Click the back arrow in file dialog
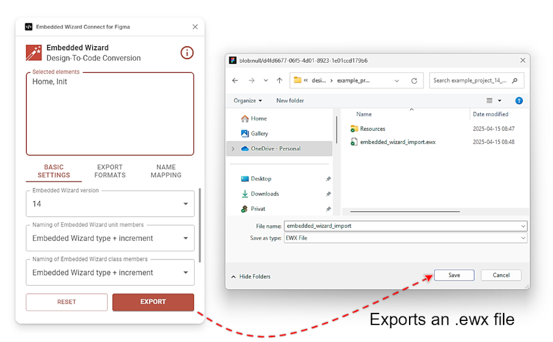 tap(236, 81)
